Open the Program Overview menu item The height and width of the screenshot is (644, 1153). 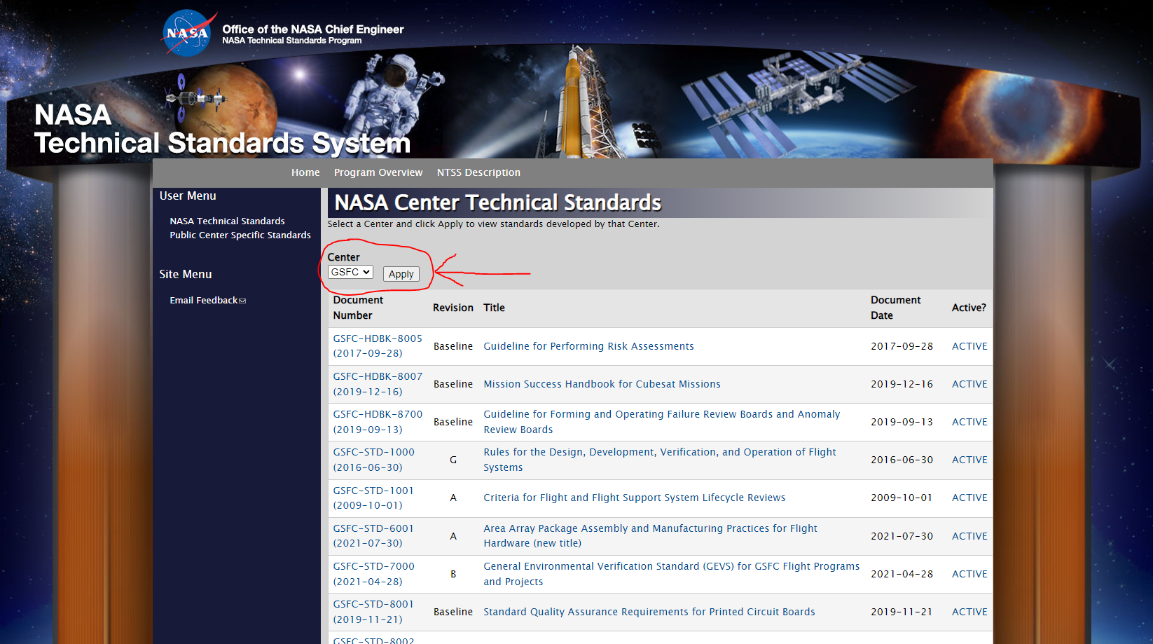tap(378, 172)
